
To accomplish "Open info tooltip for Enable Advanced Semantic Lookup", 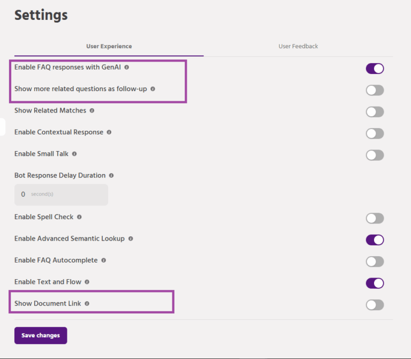I will coord(131,238).
